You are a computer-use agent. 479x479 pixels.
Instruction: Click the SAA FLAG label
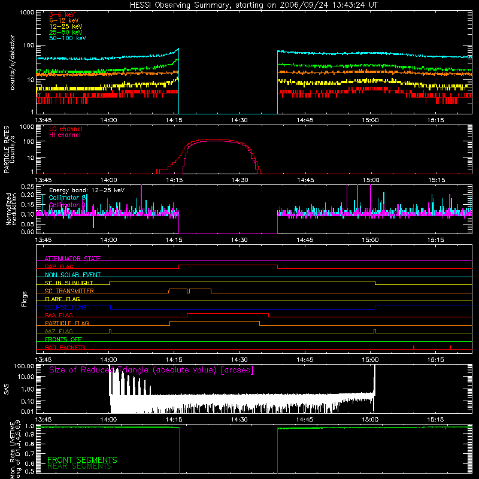click(x=59, y=315)
